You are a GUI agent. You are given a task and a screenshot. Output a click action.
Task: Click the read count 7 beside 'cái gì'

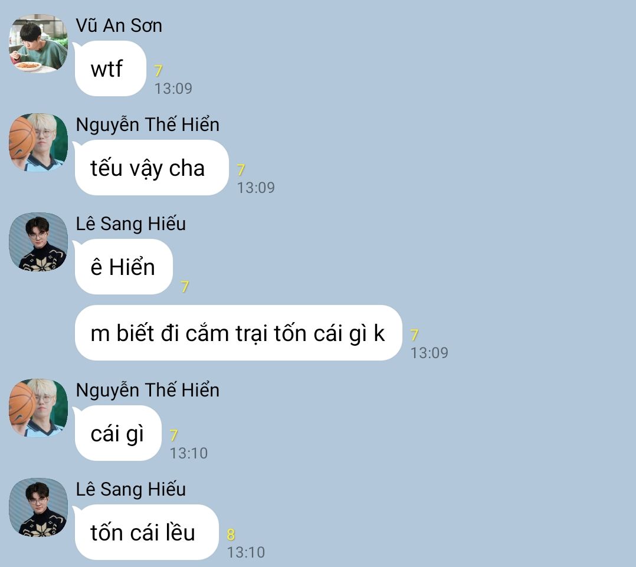pos(174,435)
